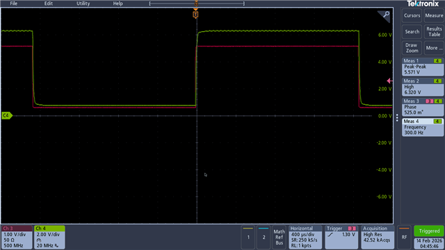Select the Meas 4 Frequency badge

(423, 127)
